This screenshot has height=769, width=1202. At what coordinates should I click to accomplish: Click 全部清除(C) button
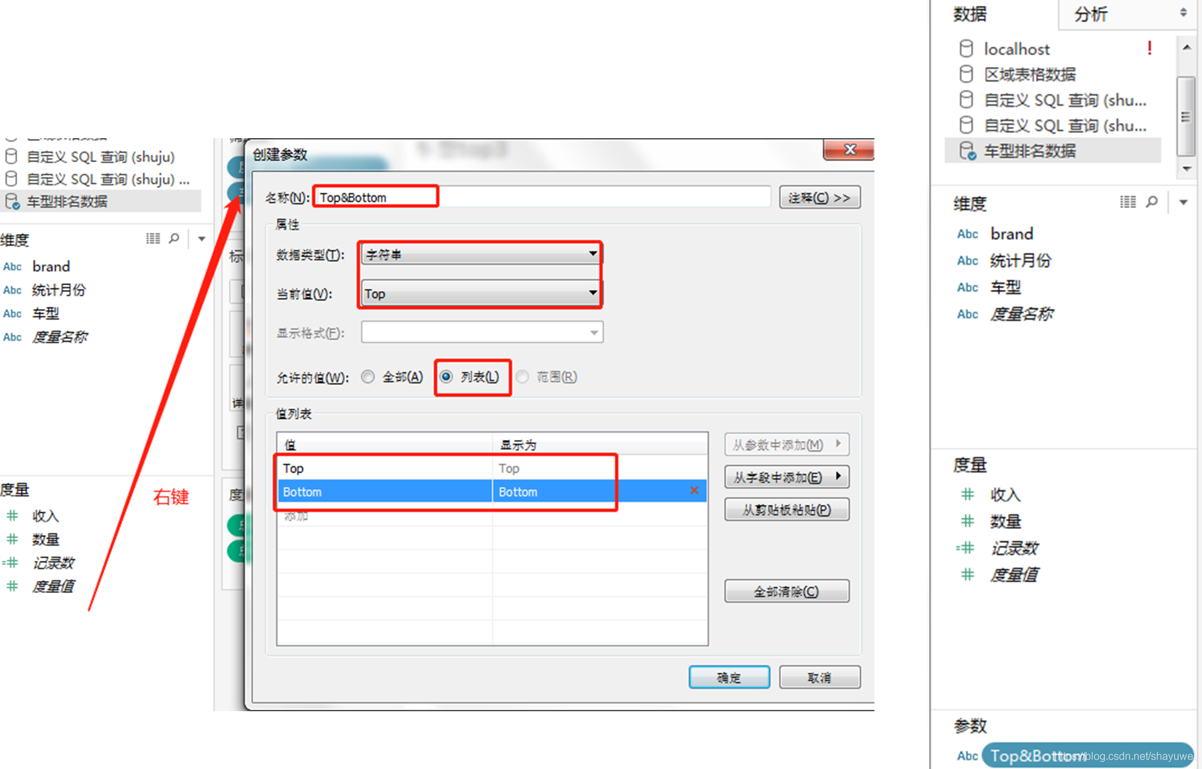(x=787, y=591)
